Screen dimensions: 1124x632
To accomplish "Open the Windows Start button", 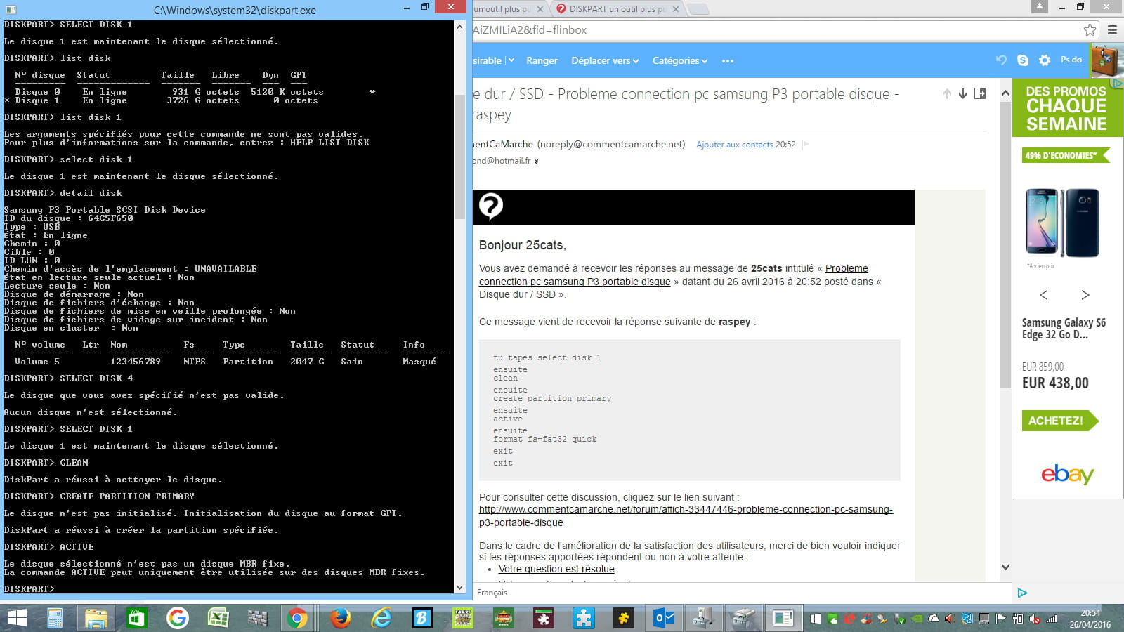I will (x=17, y=618).
